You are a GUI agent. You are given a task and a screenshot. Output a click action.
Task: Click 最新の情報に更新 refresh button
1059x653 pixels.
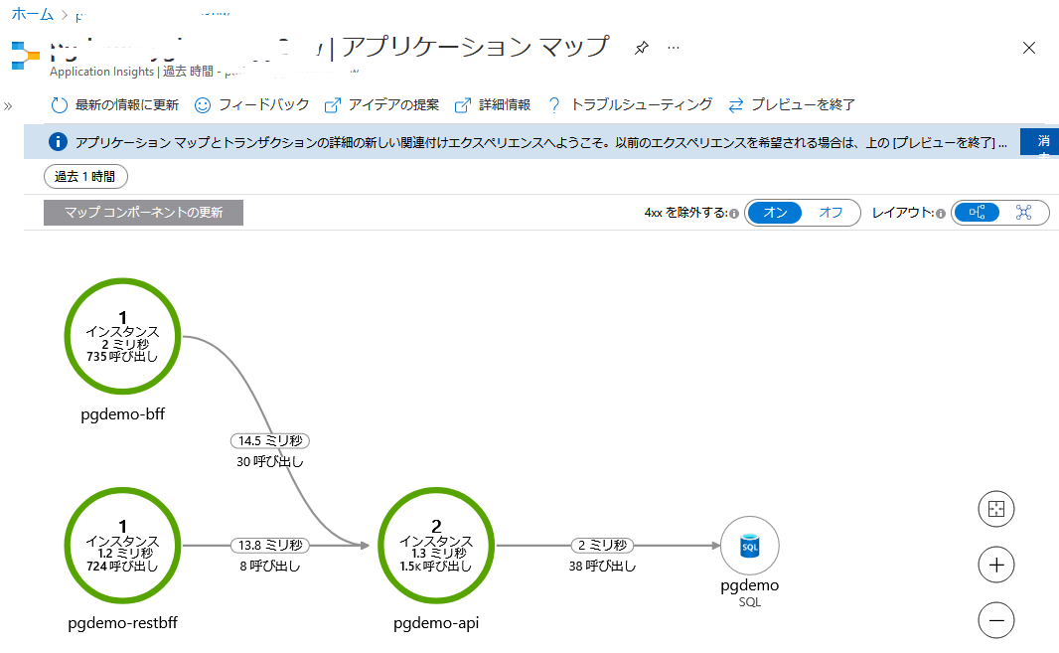[x=115, y=104]
